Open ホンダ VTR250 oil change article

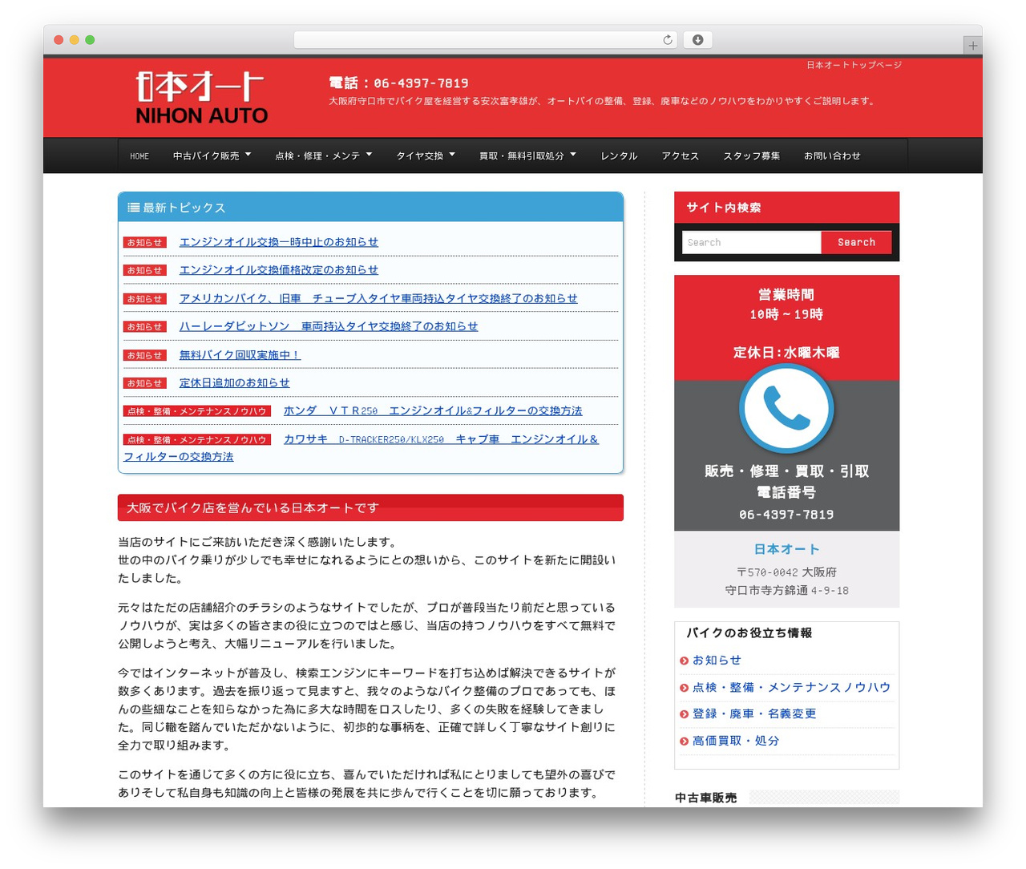433,411
